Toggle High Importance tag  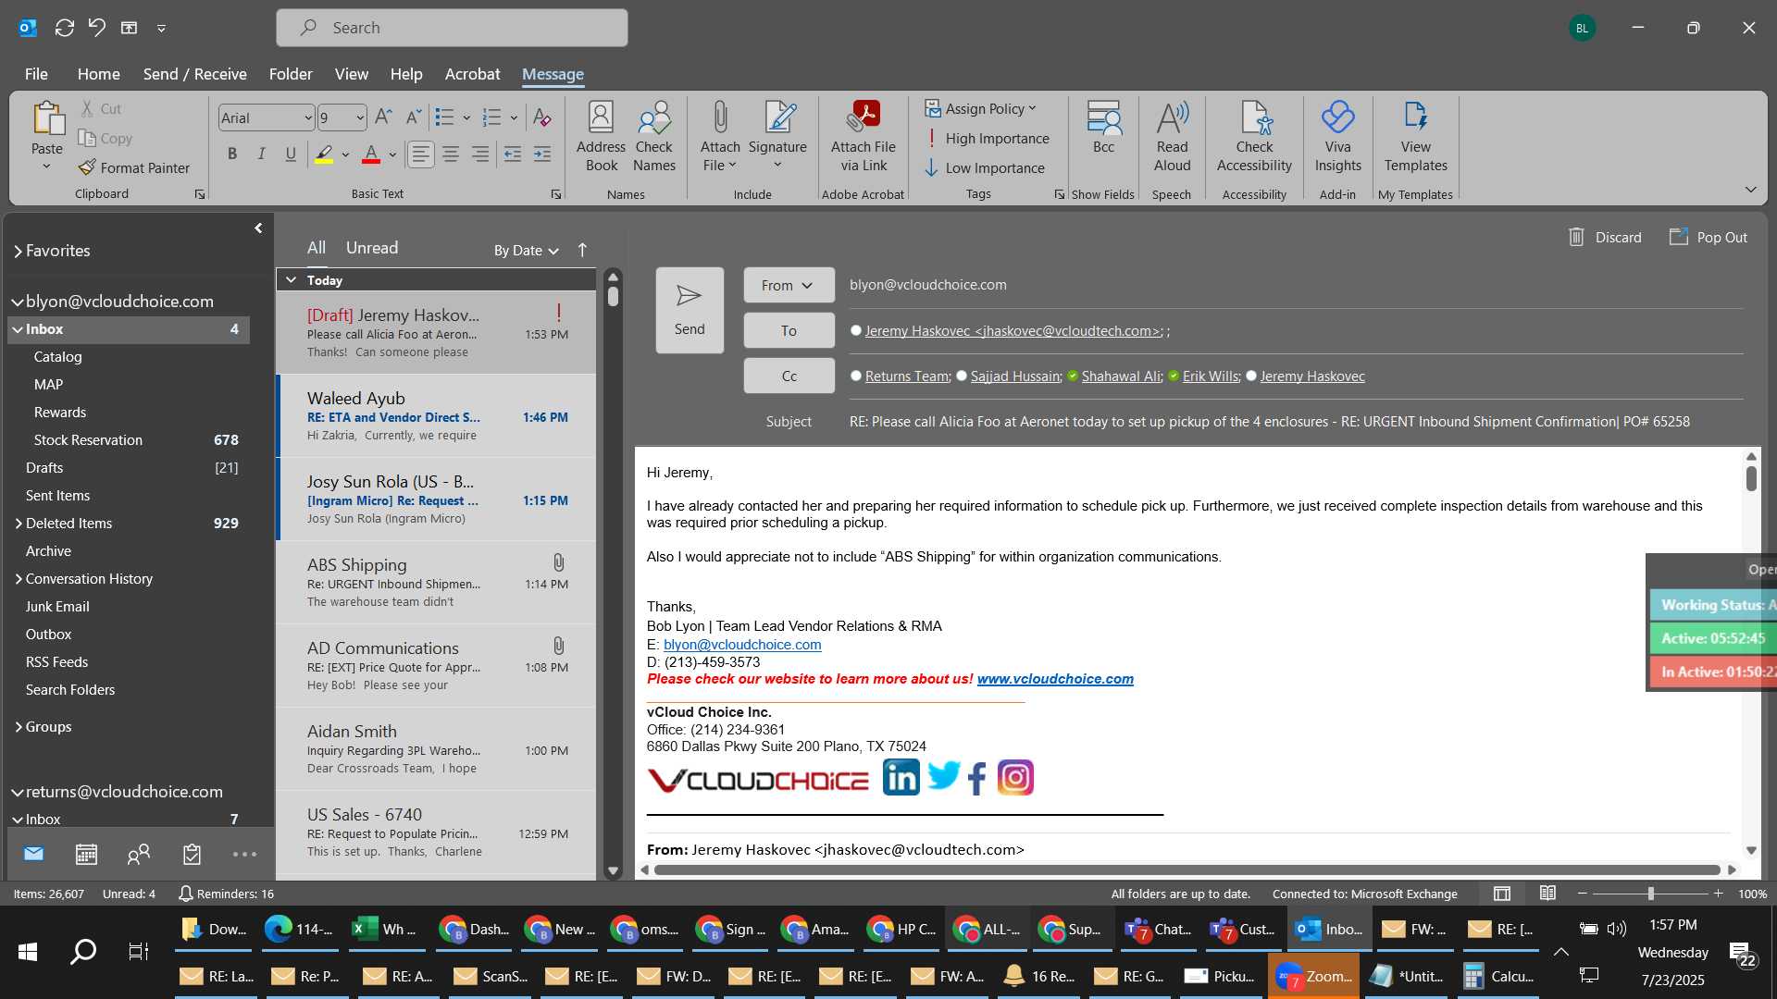(x=988, y=138)
